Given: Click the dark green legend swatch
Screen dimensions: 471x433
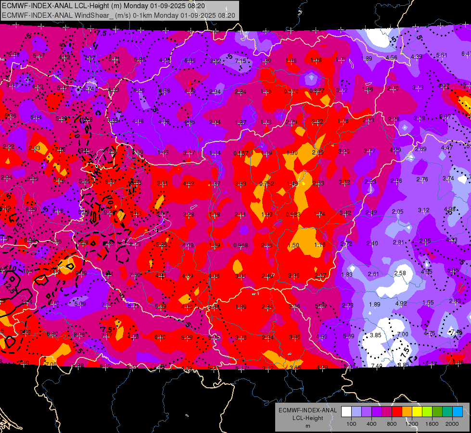Looking at the screenshot, I should click(437, 412).
